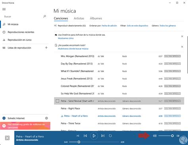Mute the volume speaker icon
The height and width of the screenshot is (145, 188).
[x=155, y=136]
